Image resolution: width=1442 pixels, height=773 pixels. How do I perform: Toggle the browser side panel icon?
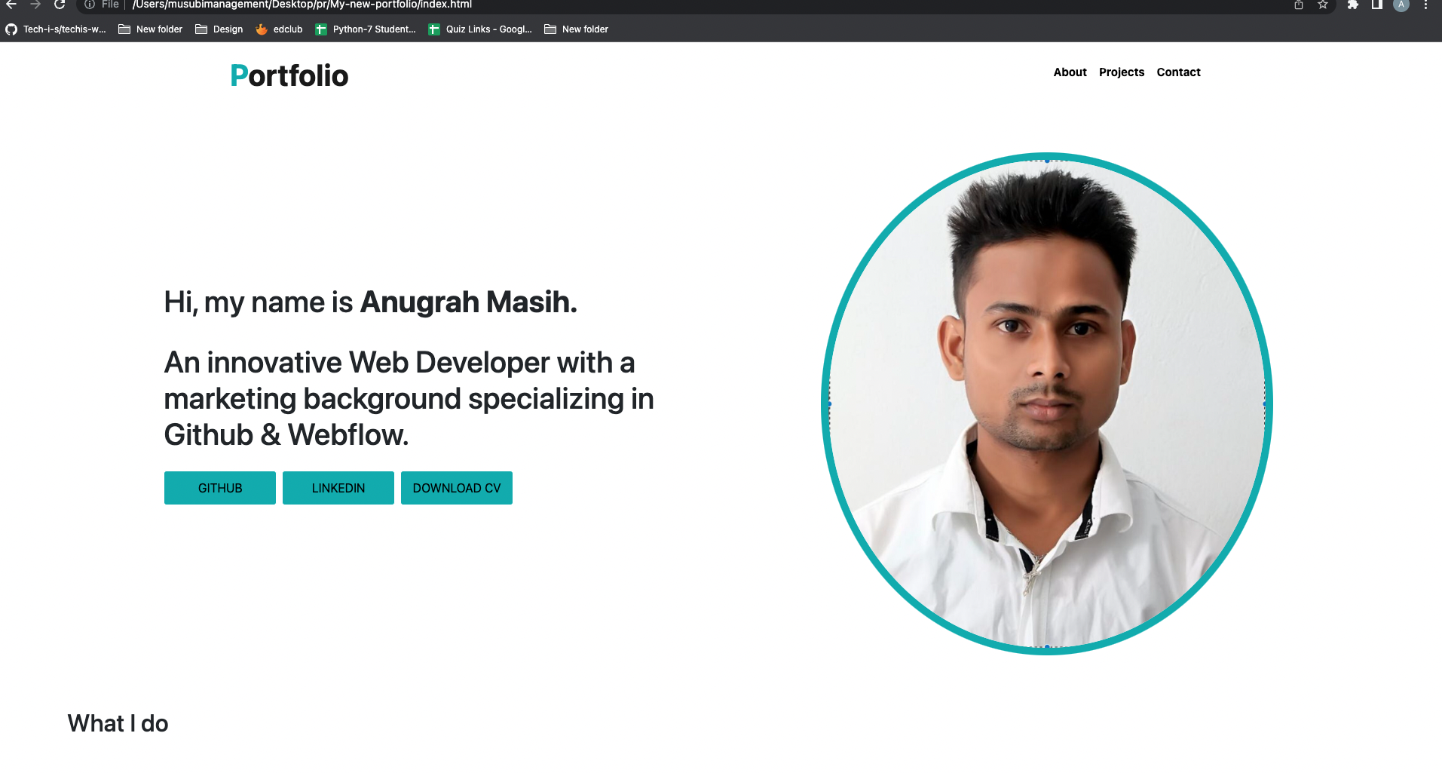coord(1377,5)
